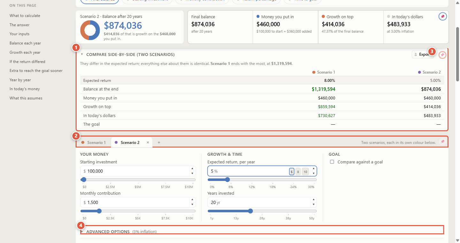Lower Expected return with the down arrow

[313, 173]
